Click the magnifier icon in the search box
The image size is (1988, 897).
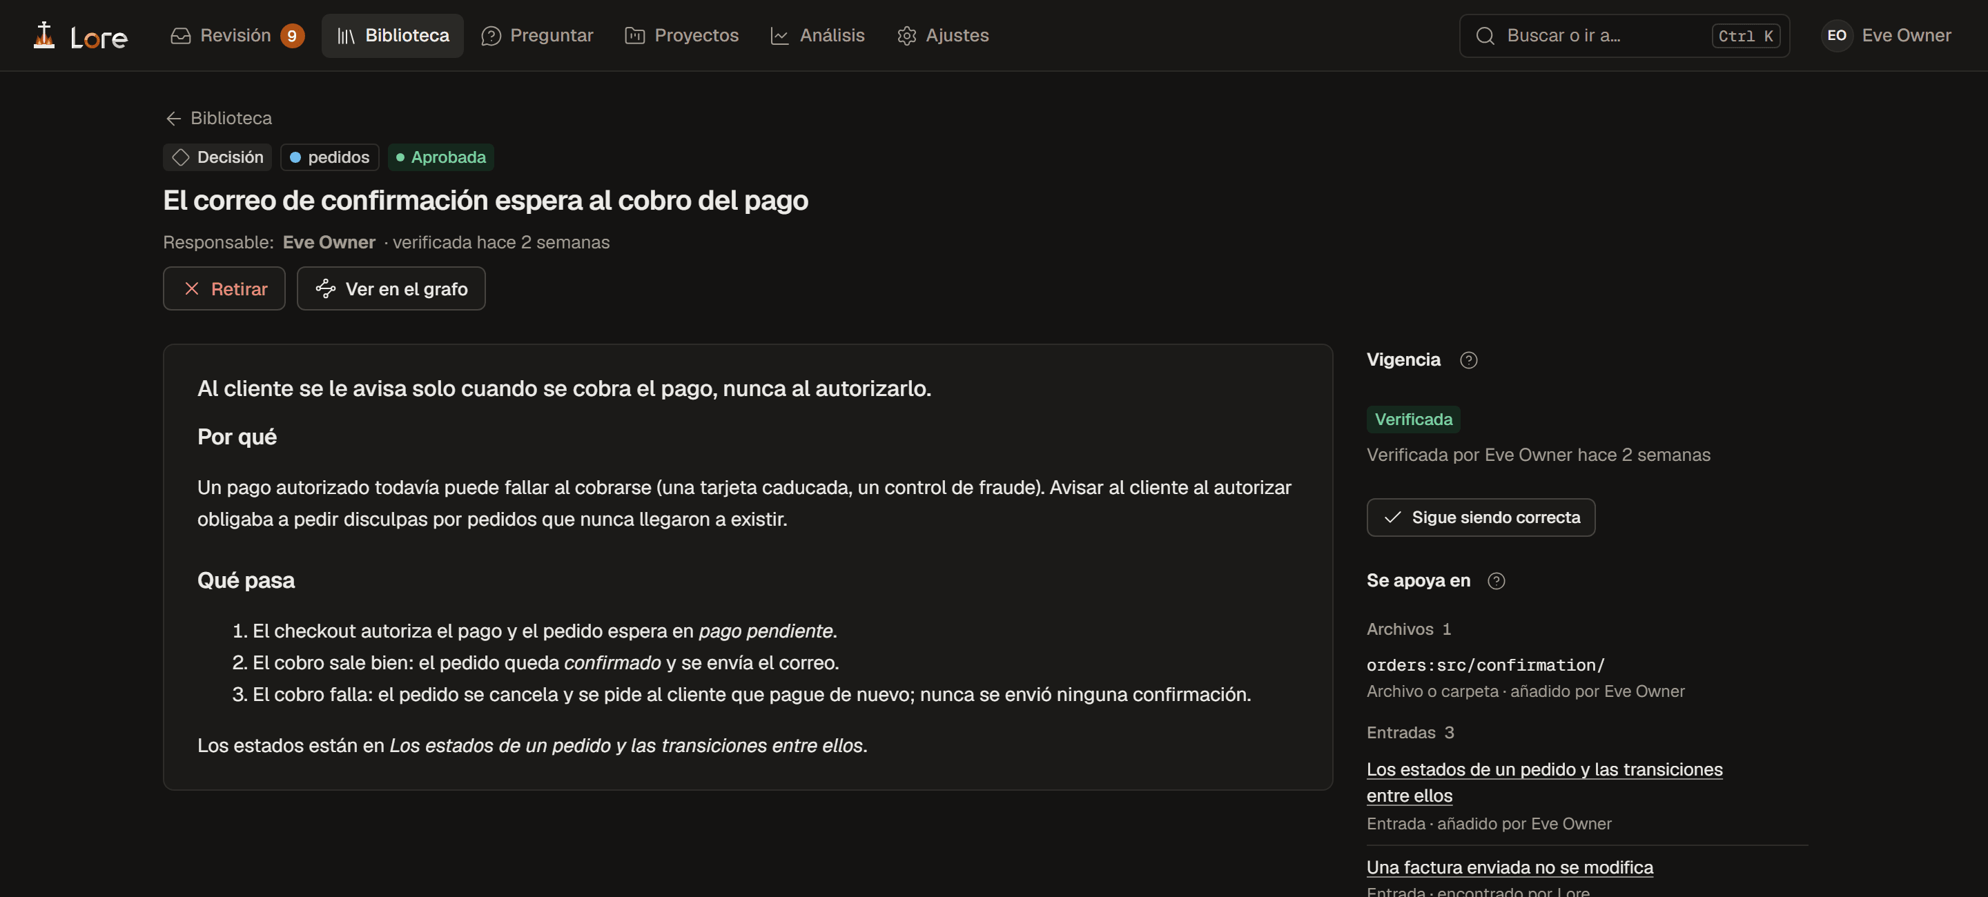[x=1485, y=37]
